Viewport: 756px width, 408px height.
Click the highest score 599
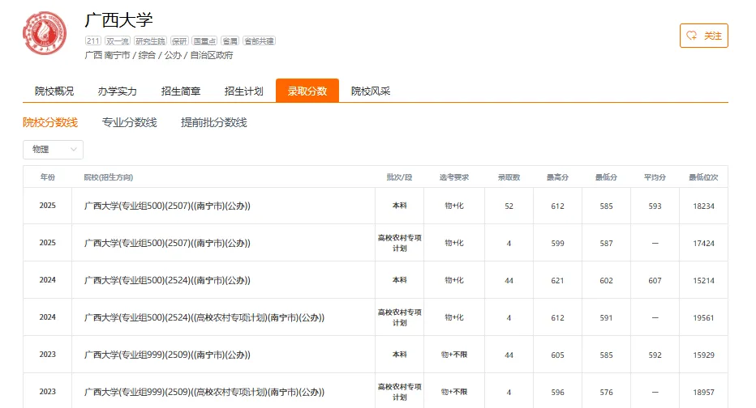[557, 244]
